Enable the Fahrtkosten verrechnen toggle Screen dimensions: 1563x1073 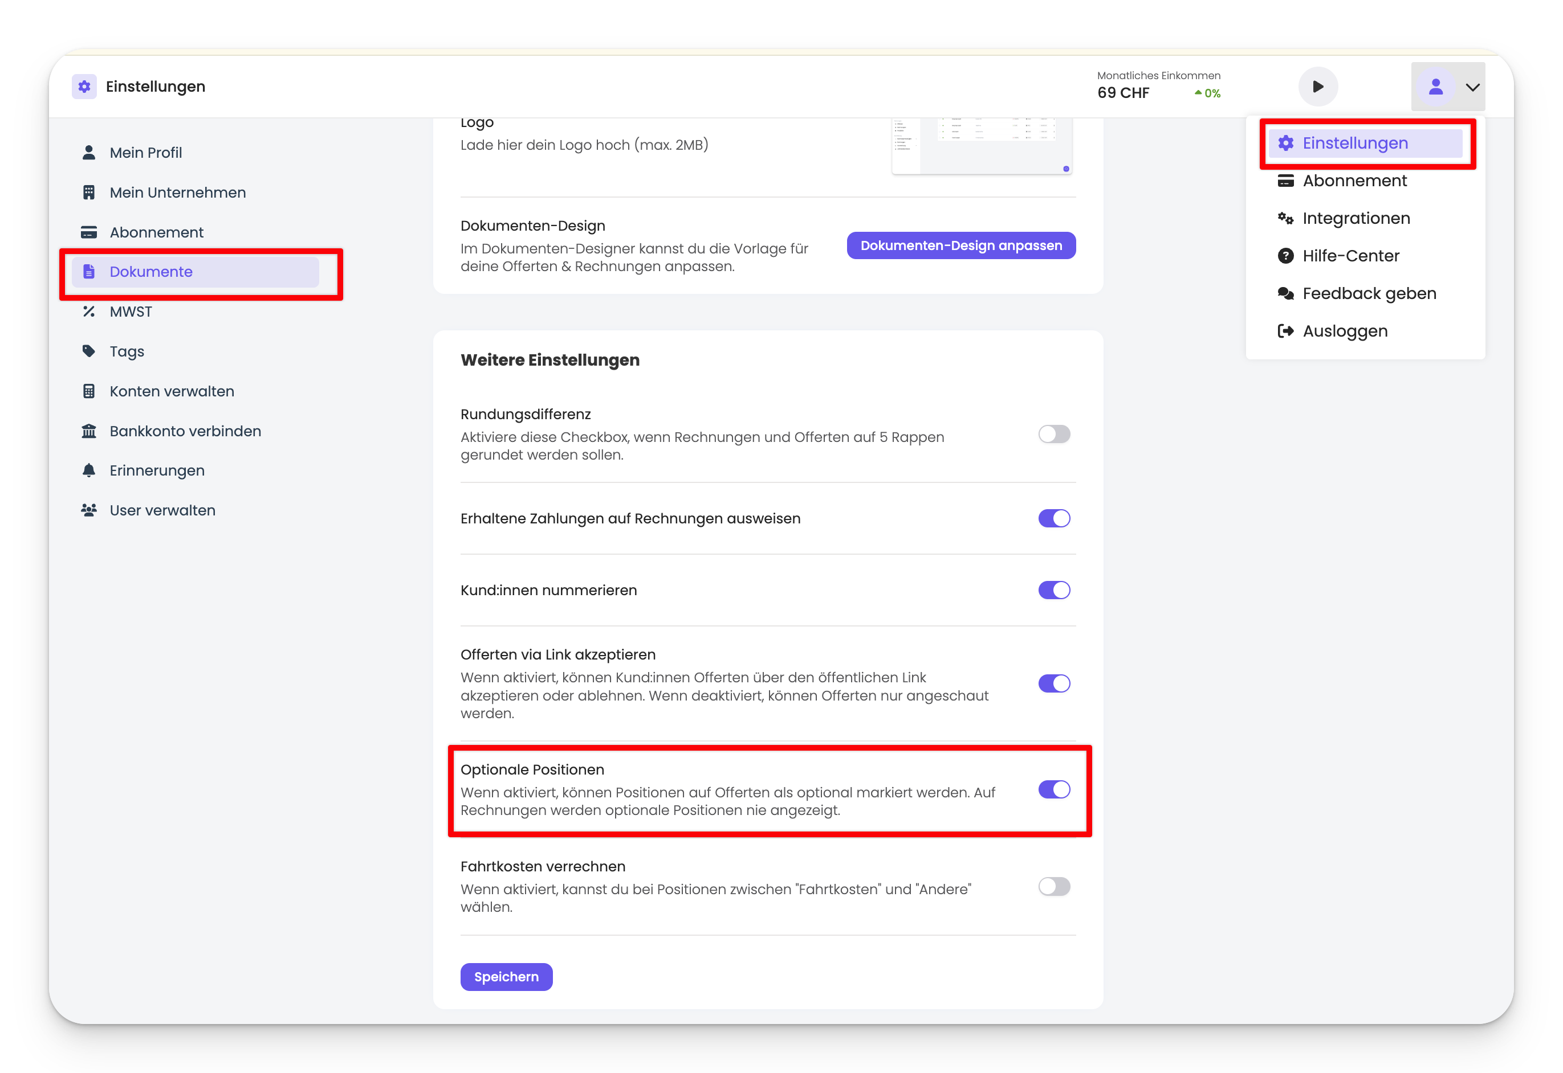pyautogui.click(x=1053, y=887)
